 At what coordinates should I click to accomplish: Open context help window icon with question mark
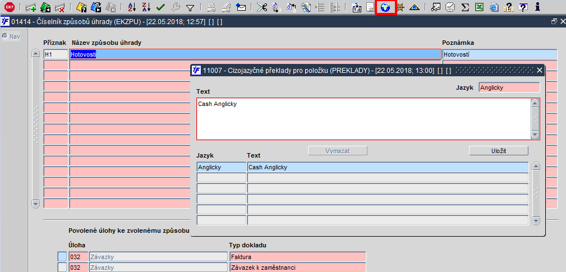[x=523, y=7]
